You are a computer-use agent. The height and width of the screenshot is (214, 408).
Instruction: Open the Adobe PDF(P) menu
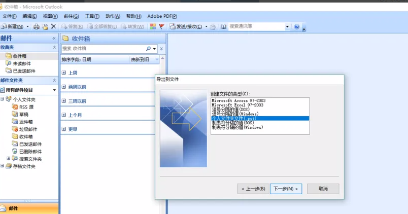[x=162, y=16]
